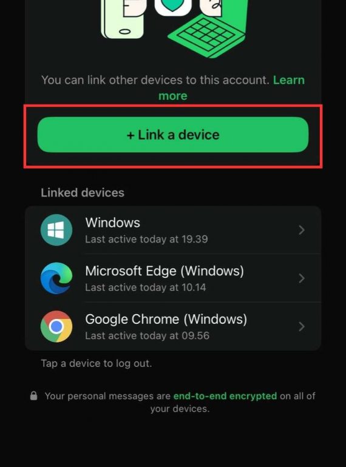Image resolution: width=346 pixels, height=467 pixels.
Task: Tap the padlock encryption icon
Action: pyautogui.click(x=33, y=396)
